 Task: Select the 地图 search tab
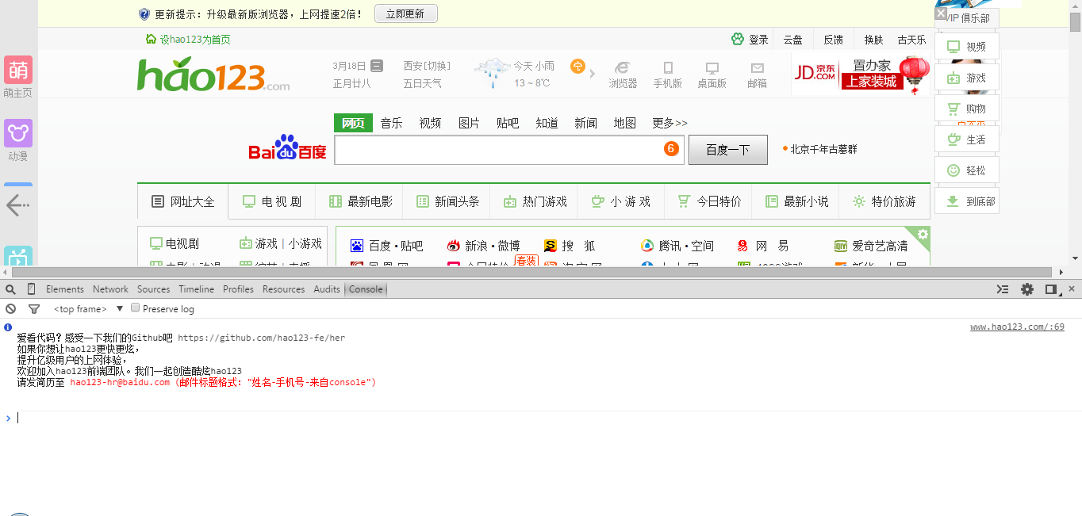(624, 123)
